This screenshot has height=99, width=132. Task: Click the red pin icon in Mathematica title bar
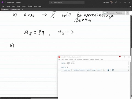pyautogui.click(x=120, y=57)
